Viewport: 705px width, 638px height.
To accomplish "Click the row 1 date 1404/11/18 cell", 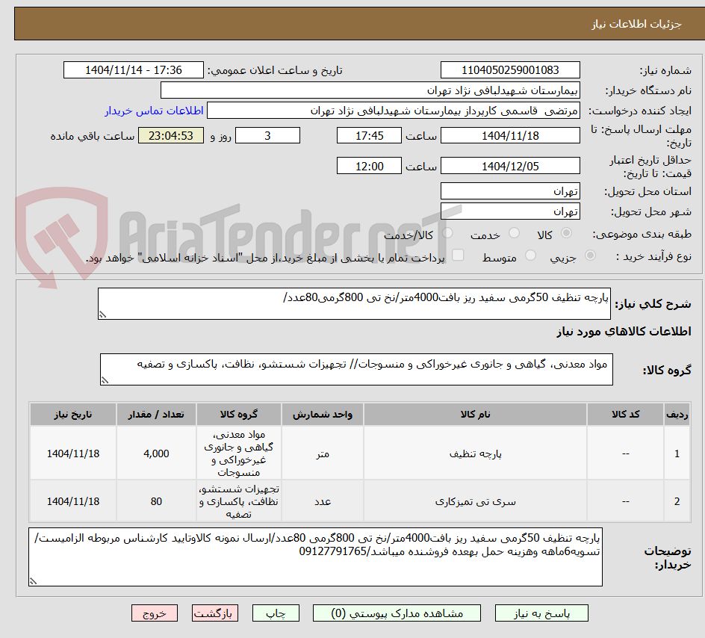I will pyautogui.click(x=73, y=453).
